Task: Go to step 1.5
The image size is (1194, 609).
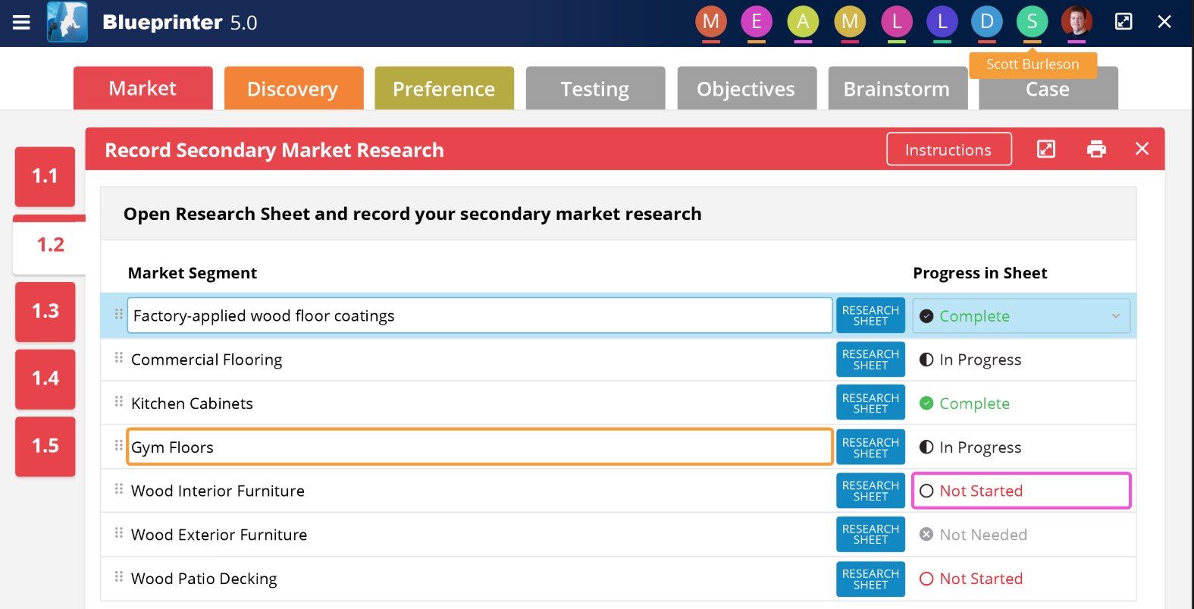Action: (45, 446)
